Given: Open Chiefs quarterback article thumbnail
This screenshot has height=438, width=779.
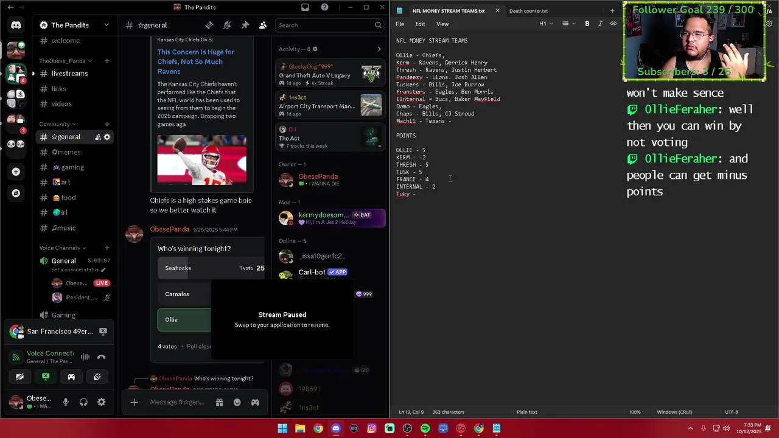Looking at the screenshot, I should pyautogui.click(x=202, y=159).
